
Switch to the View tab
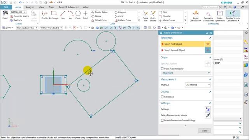[41, 7]
